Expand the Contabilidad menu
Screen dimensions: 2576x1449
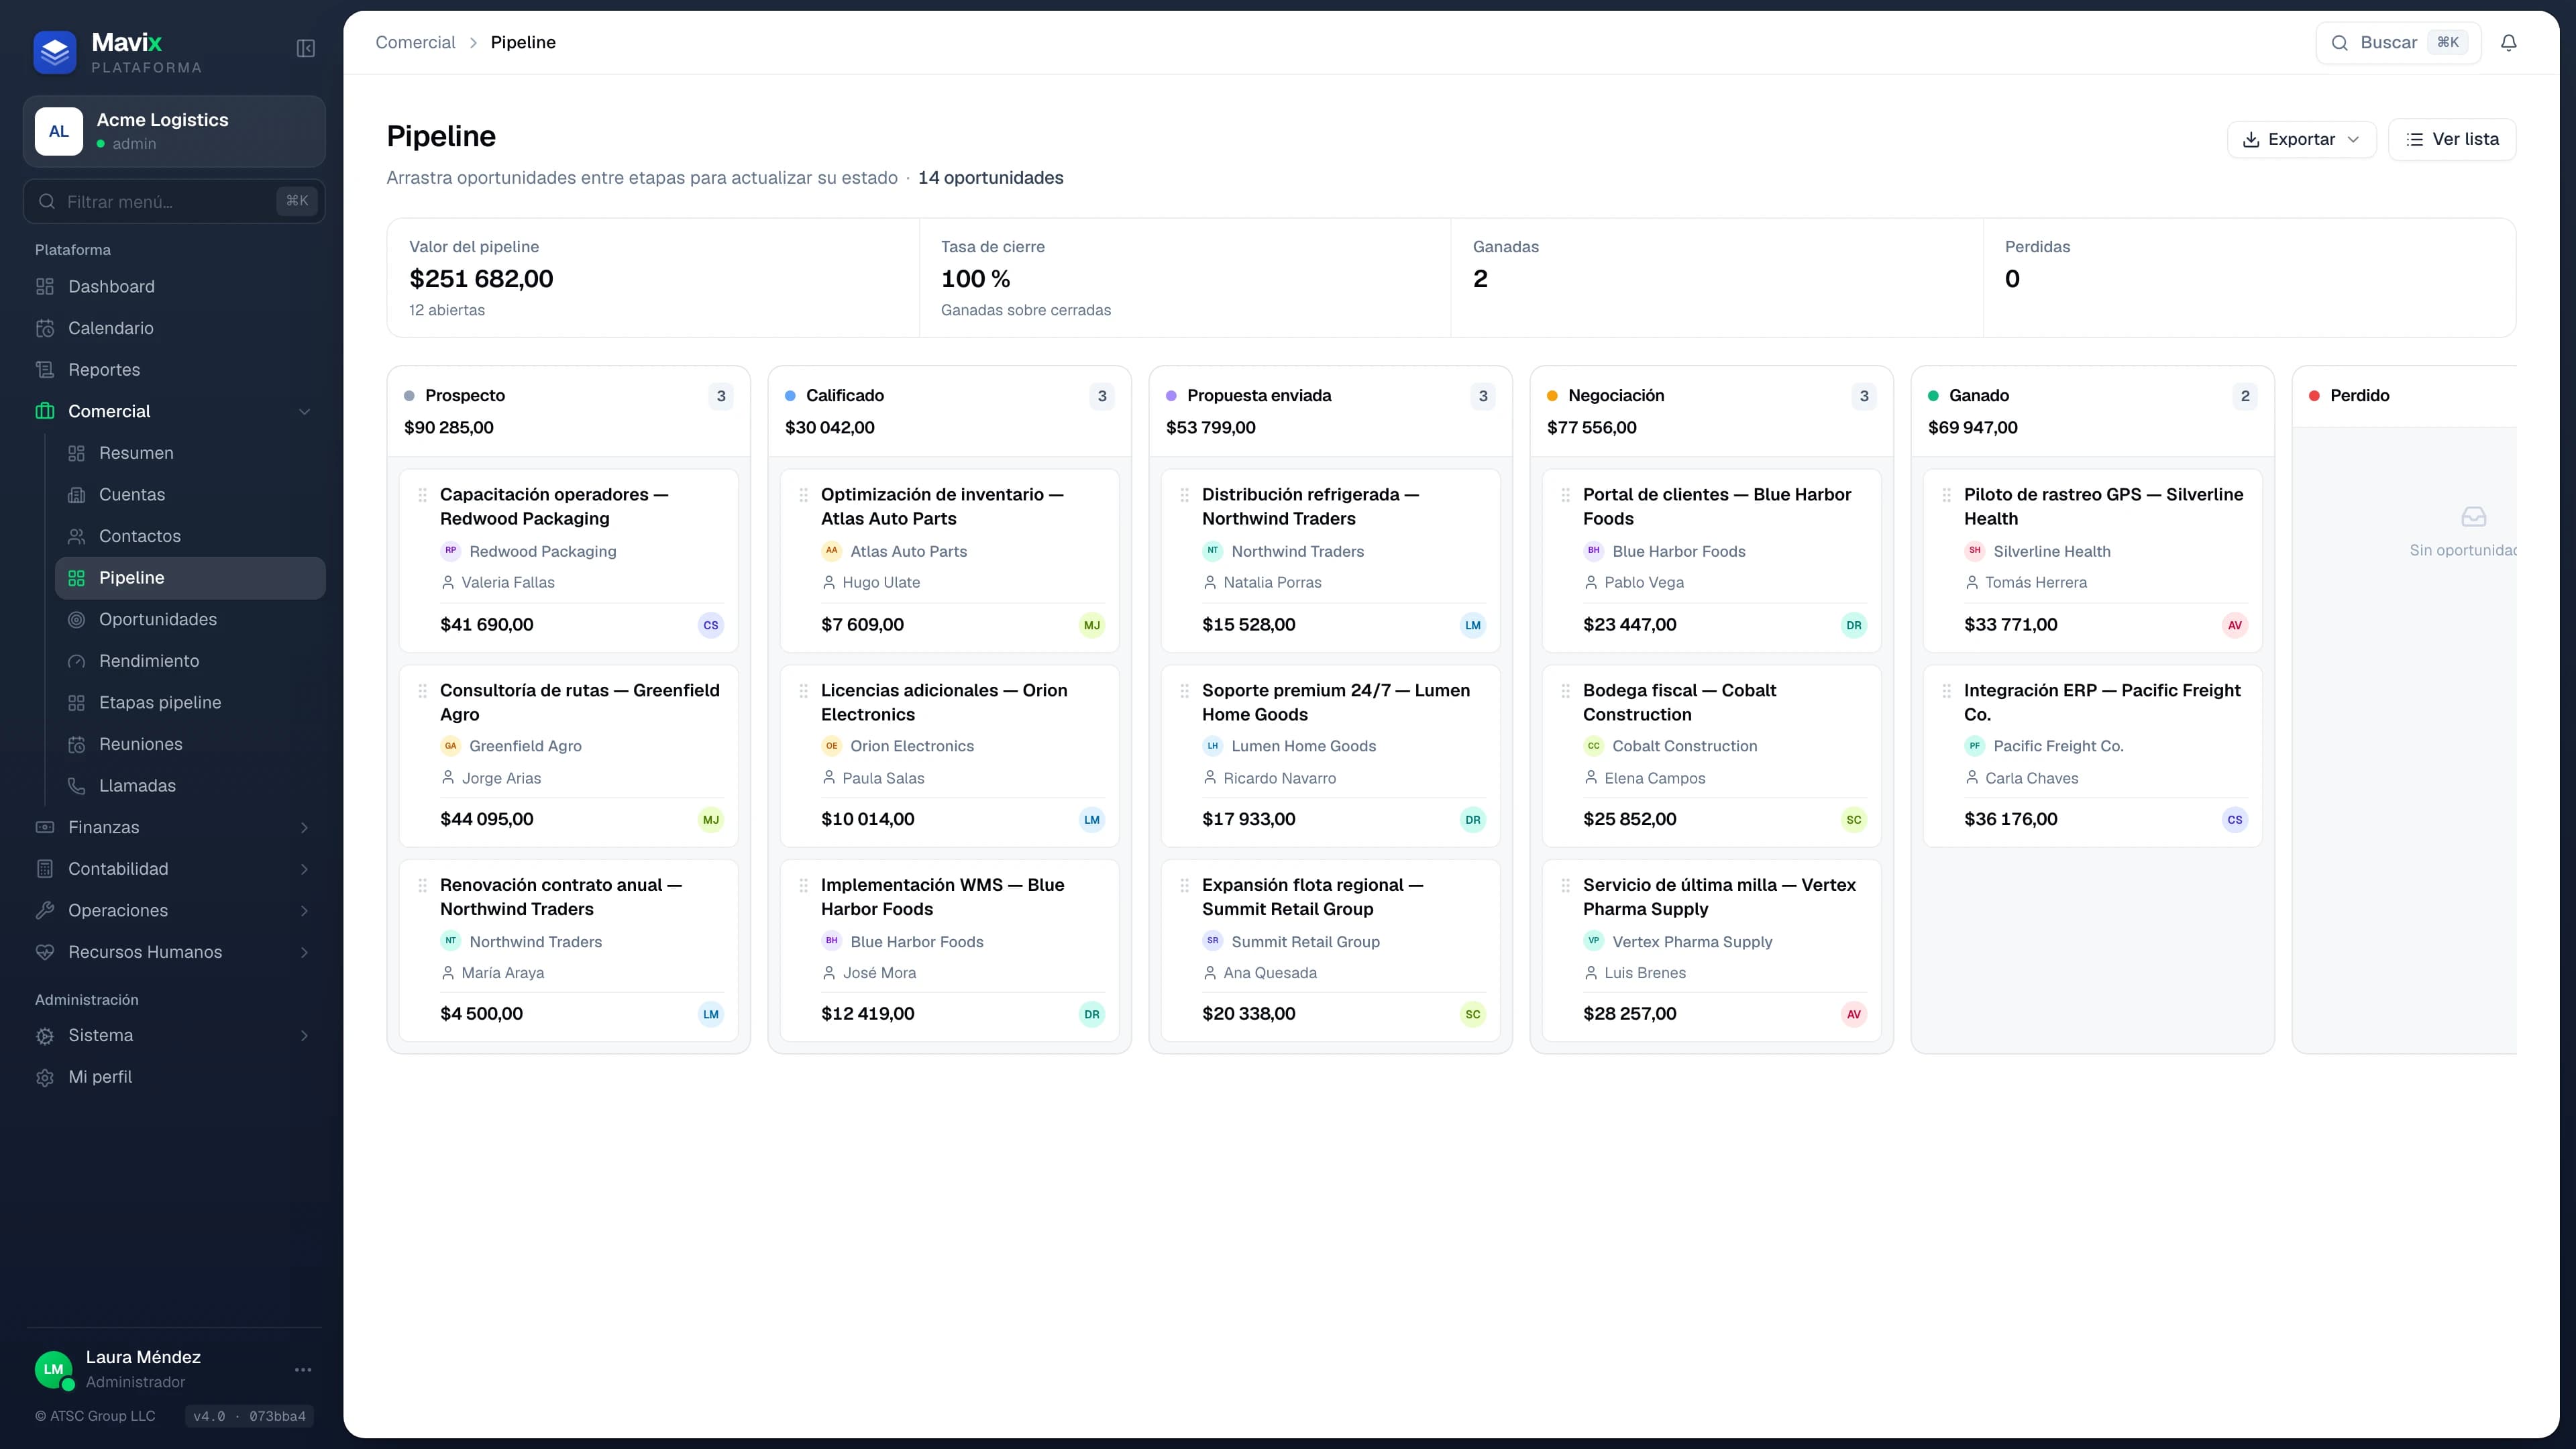click(174, 869)
